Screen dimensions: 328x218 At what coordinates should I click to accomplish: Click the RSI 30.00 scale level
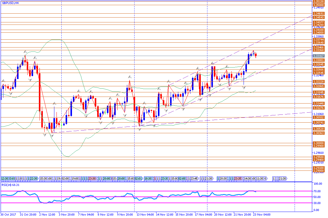(x=318, y=203)
